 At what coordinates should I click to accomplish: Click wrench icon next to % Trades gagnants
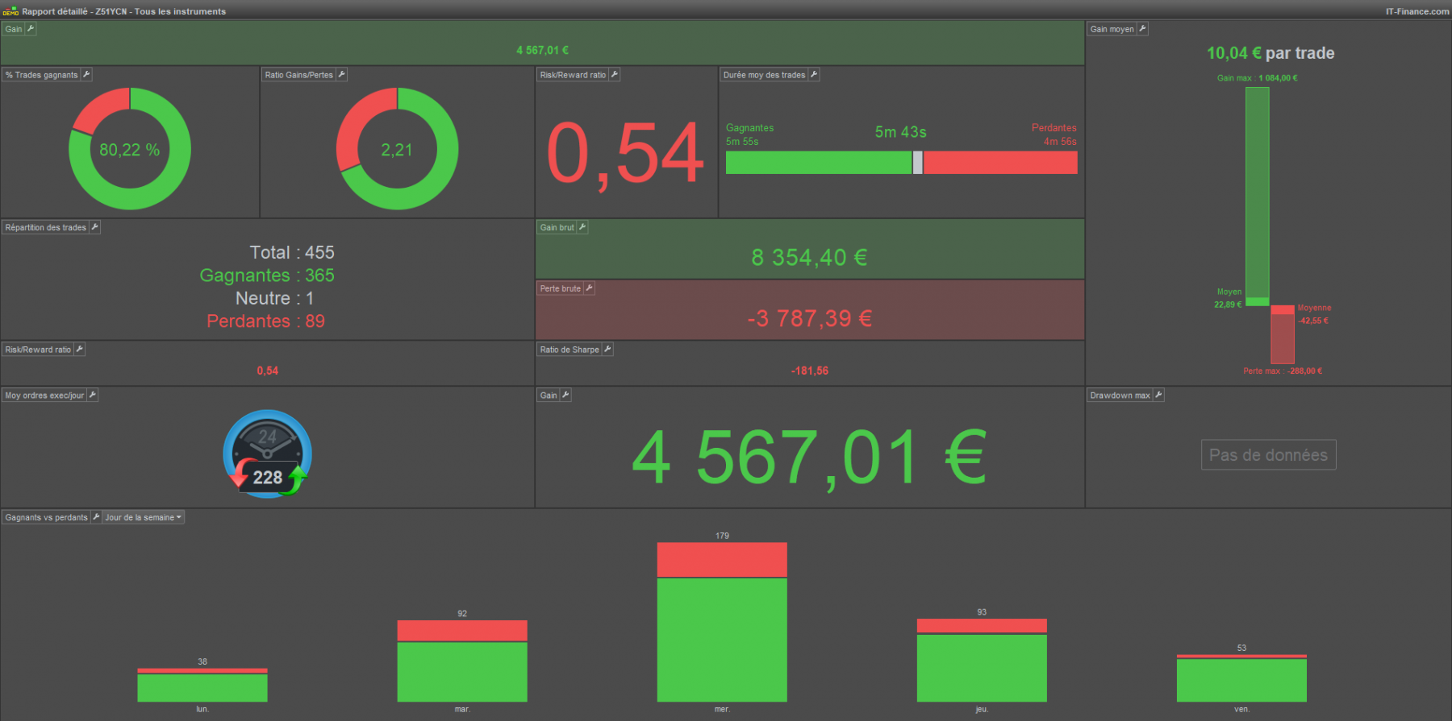(86, 75)
